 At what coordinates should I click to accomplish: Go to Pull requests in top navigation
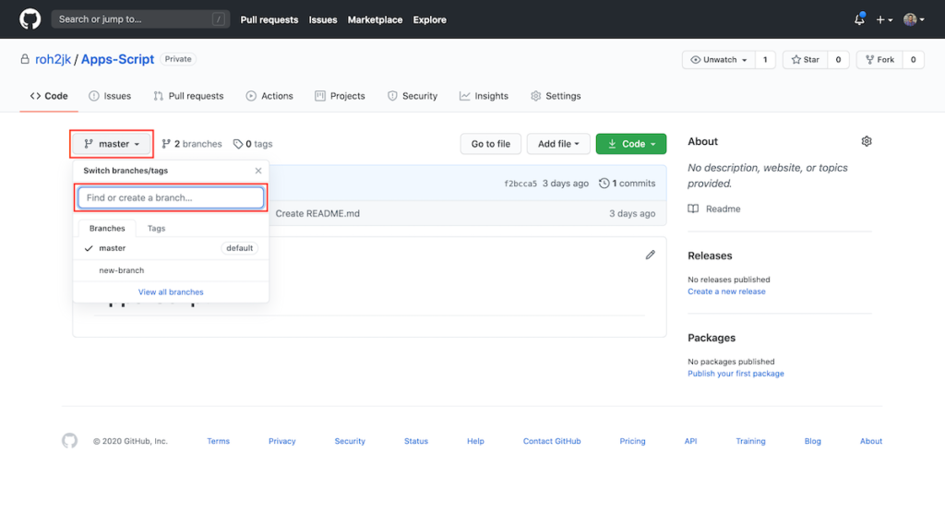coord(269,20)
